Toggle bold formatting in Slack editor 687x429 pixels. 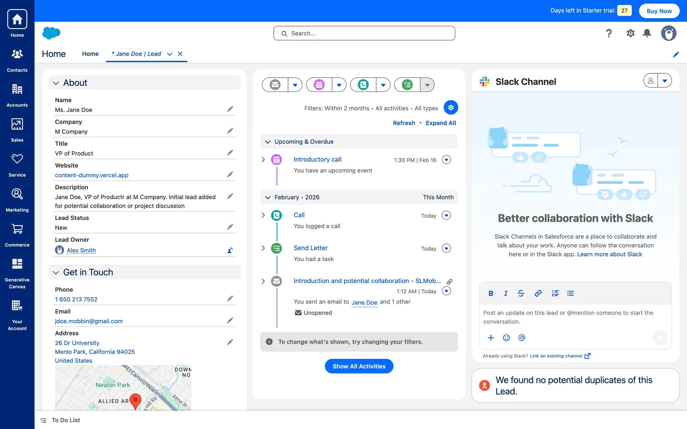click(491, 293)
